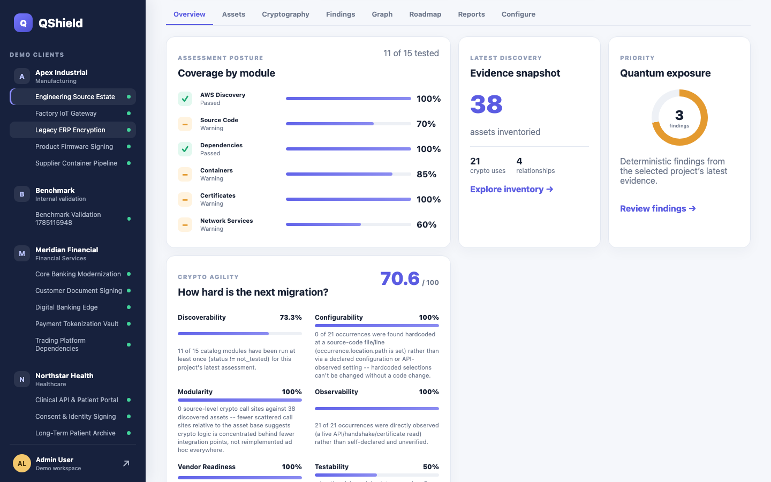Viewport: 771px width, 482px height.
Task: Click the 70.6 crypto agility score
Action: [400, 278]
